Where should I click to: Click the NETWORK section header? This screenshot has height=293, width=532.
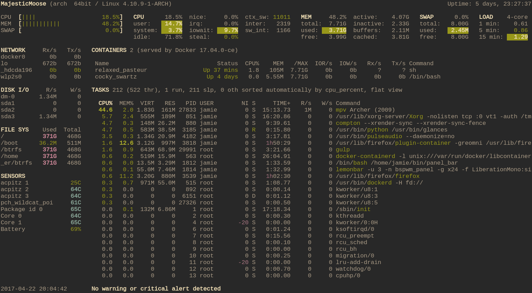(x=13, y=50)
